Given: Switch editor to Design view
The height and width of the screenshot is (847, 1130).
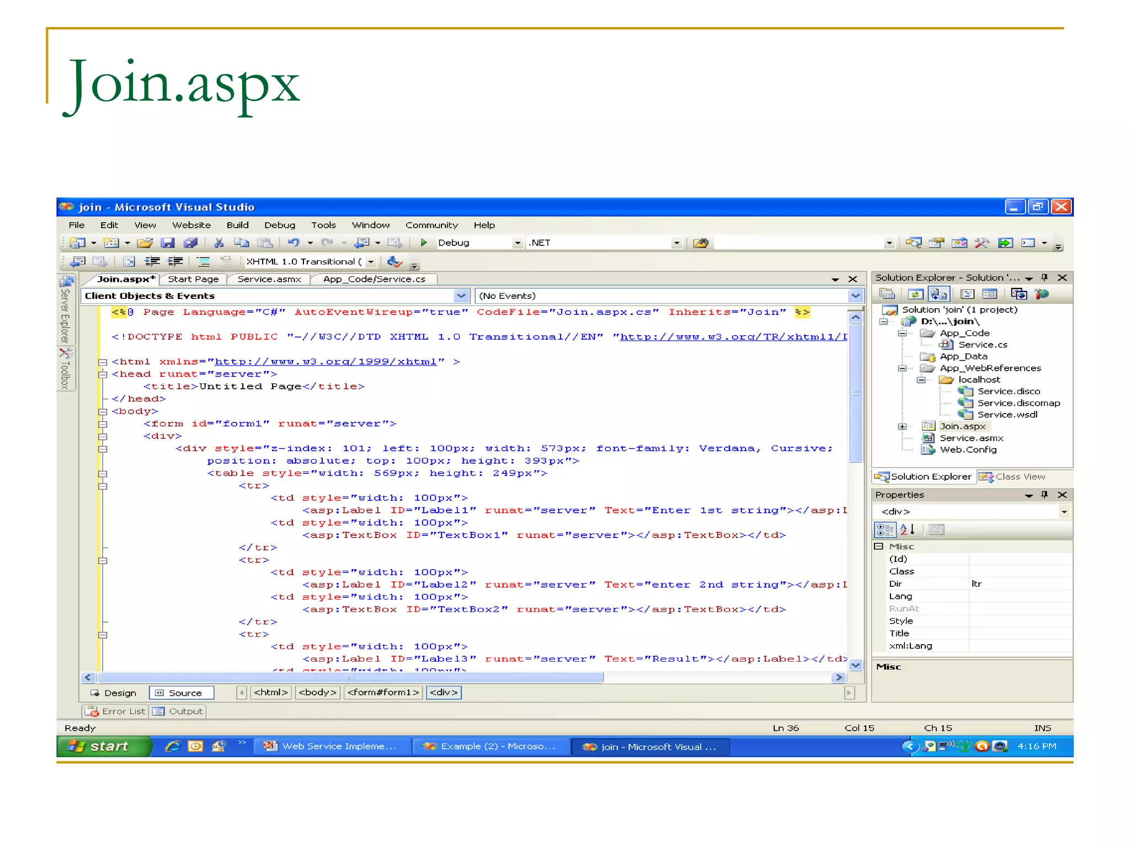Looking at the screenshot, I should [114, 693].
